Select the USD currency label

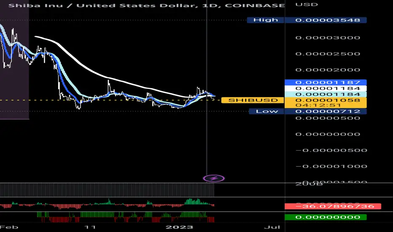tap(307, 5)
